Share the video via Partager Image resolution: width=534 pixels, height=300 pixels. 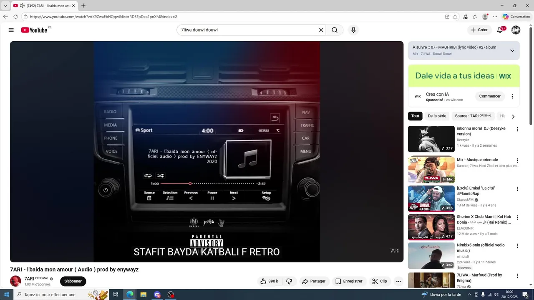(x=314, y=281)
